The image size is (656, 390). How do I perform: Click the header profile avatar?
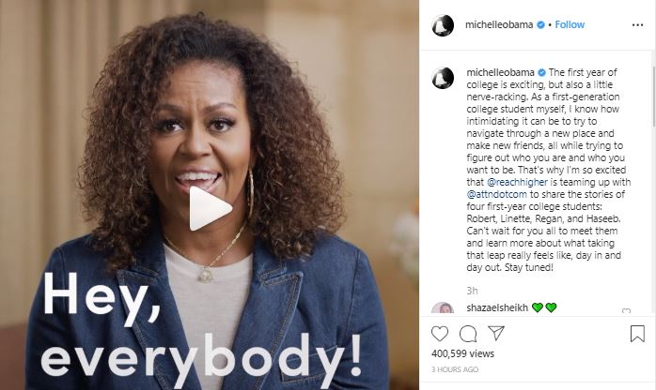(443, 25)
